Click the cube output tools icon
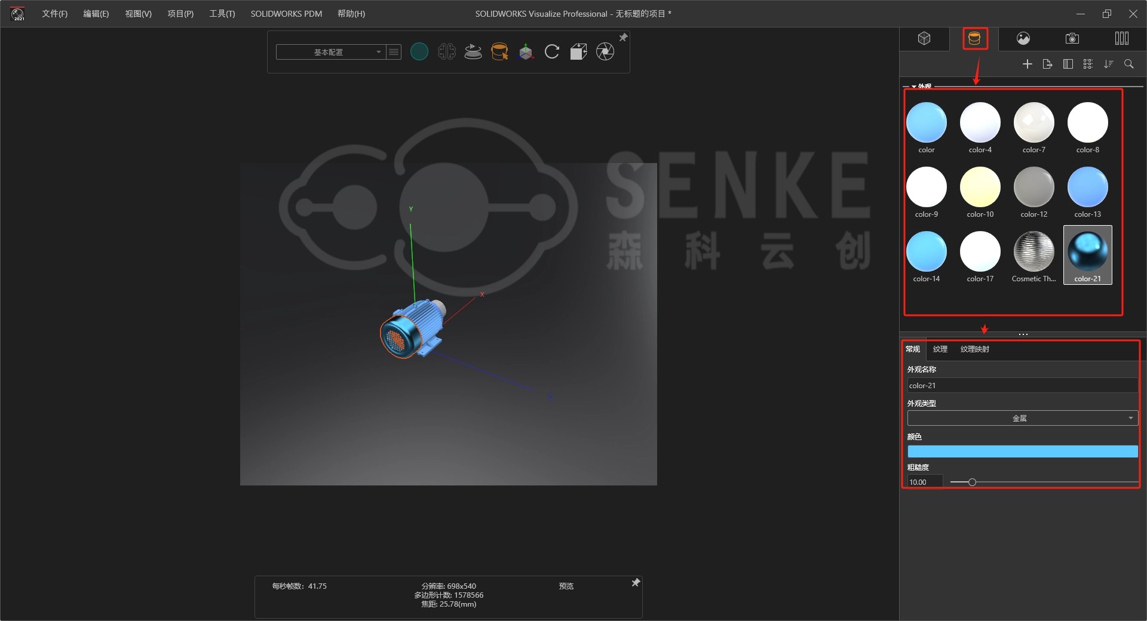Image resolution: width=1147 pixels, height=621 pixels. tap(578, 52)
